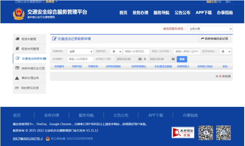Click the police emblem logo in the header
This screenshot has height=146, width=245.
coord(19,14)
